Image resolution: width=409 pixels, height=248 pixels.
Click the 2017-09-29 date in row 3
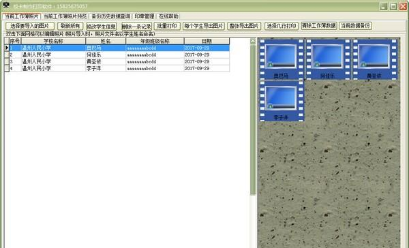pyautogui.click(x=207, y=61)
